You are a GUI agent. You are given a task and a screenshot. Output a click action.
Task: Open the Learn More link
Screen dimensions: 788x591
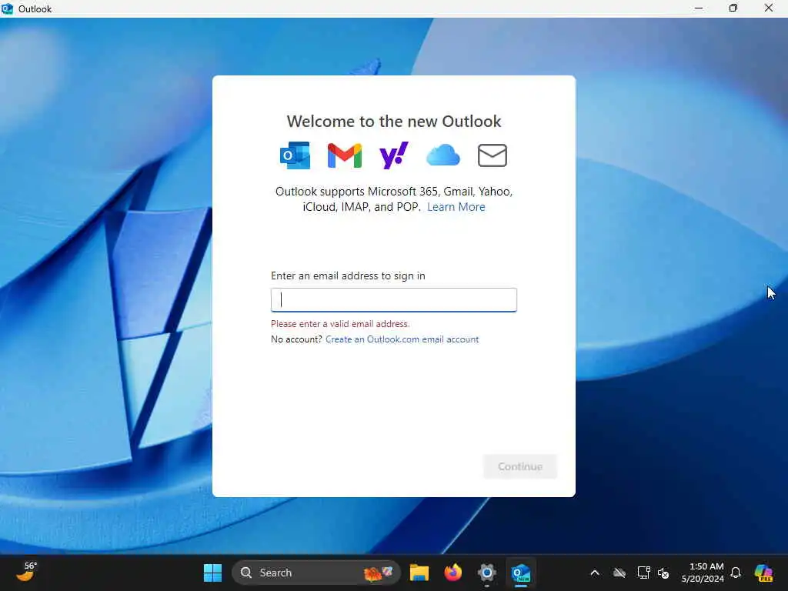click(x=456, y=207)
